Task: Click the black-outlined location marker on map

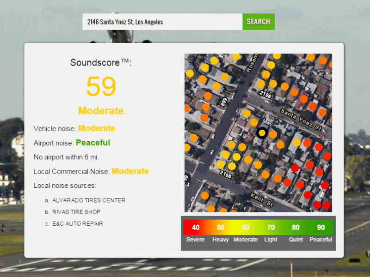Action: [x=262, y=133]
